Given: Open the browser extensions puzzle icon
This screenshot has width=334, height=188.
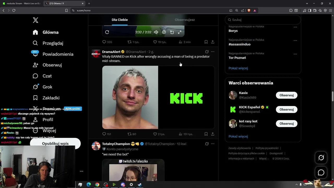Looking at the screenshot, I should coord(291,10).
